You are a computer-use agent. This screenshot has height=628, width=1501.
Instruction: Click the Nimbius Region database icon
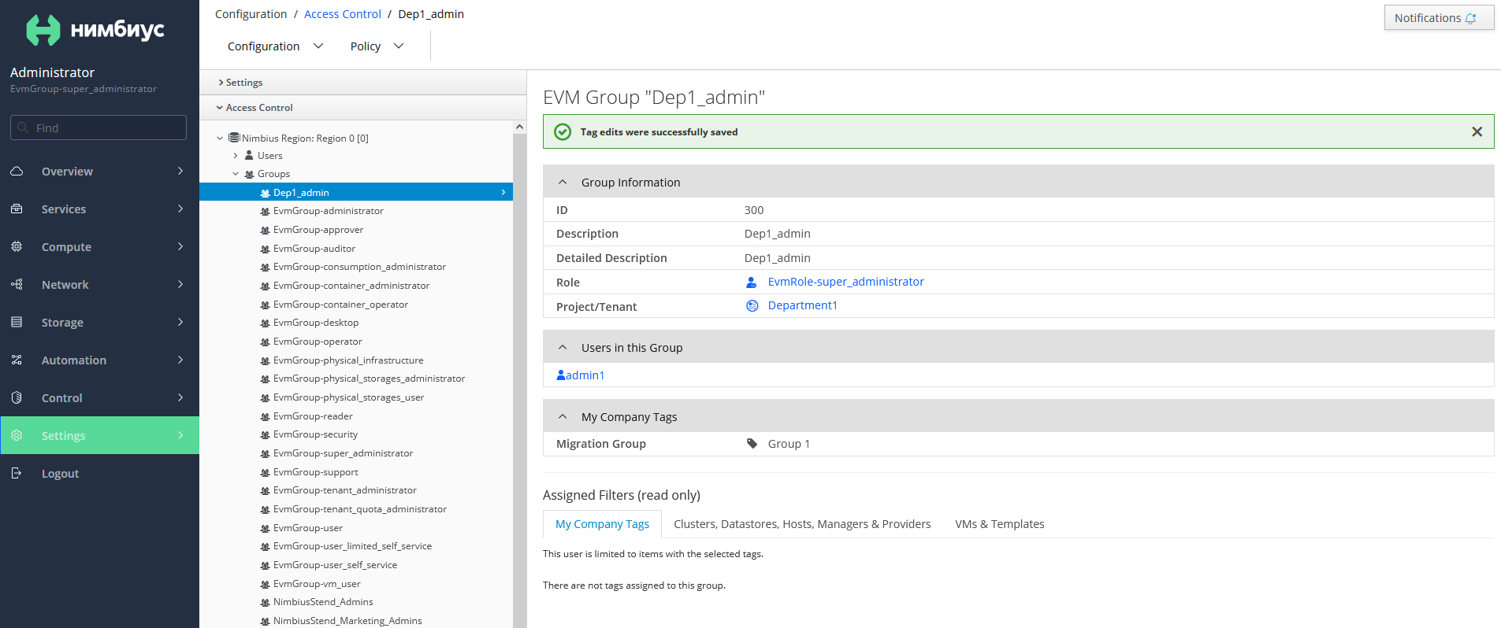(x=234, y=138)
